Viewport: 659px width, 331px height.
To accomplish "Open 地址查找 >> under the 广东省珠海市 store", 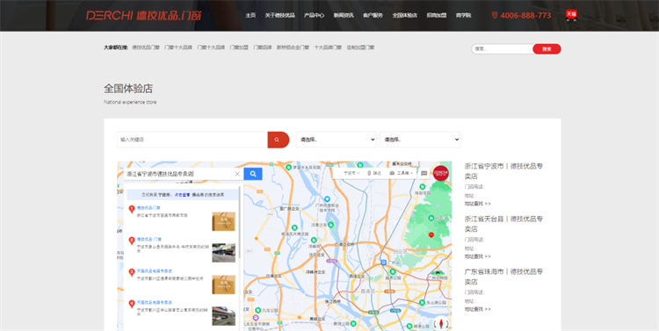I will [477, 309].
